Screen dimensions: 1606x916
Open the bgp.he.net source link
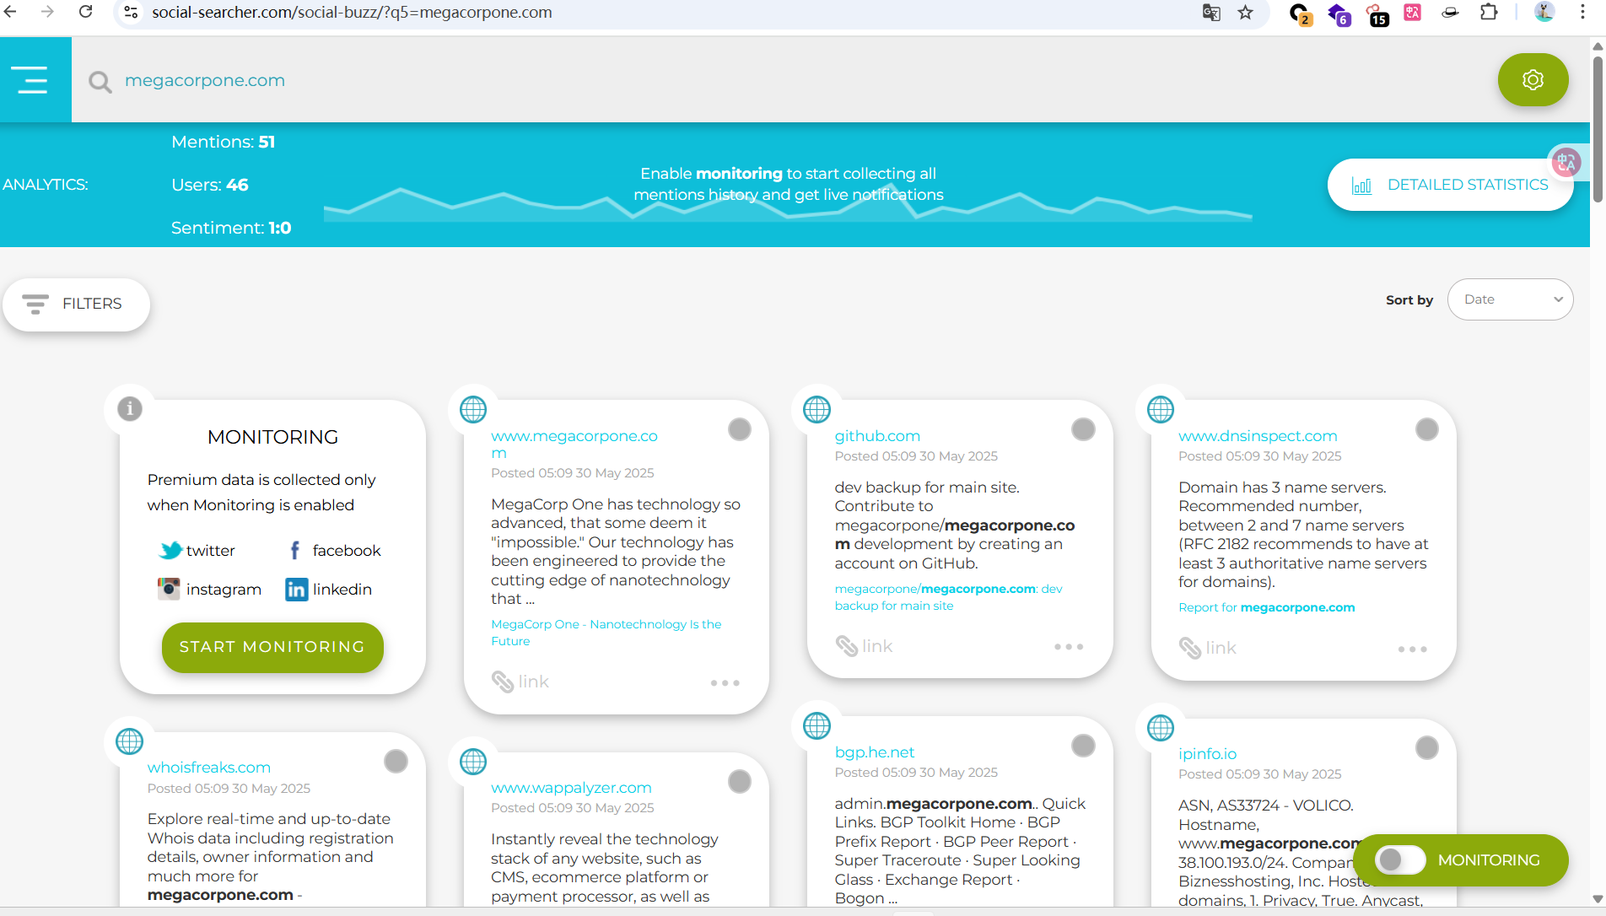(x=874, y=752)
